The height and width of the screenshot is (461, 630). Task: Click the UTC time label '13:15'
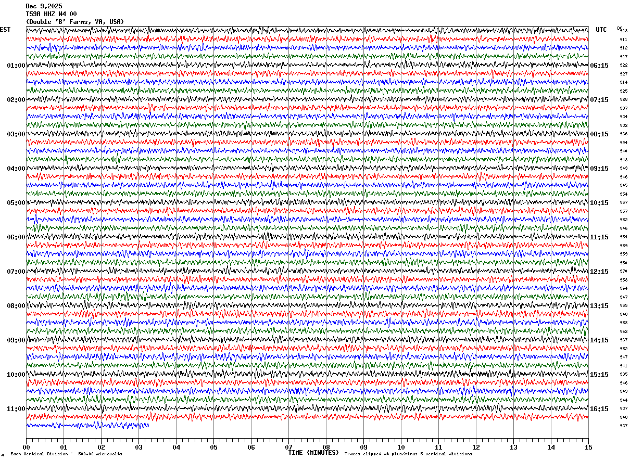coord(599,306)
